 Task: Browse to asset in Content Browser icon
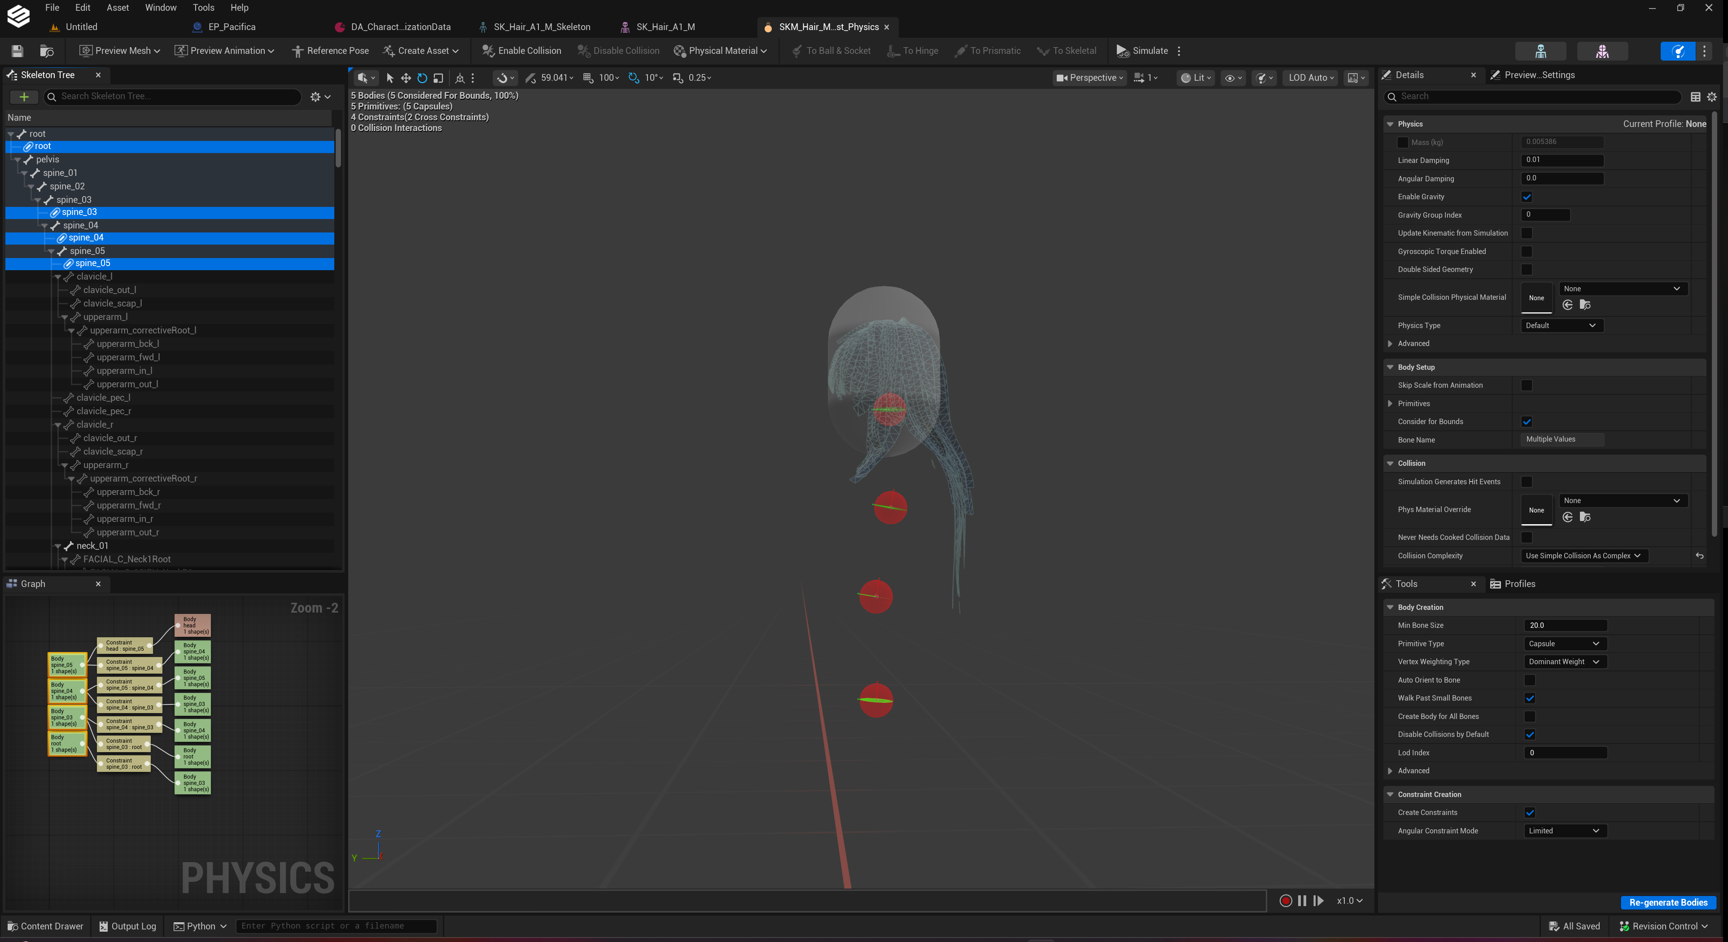[46, 51]
